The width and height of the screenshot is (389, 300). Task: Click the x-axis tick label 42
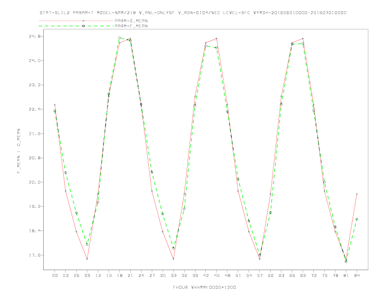pos(206,275)
